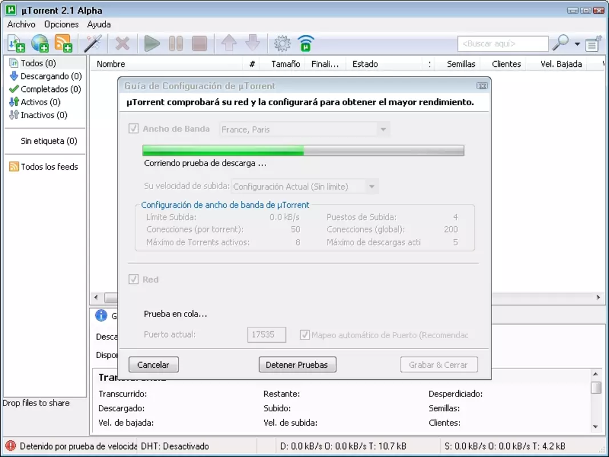Toggle Mapeo automático de Puerto checkbox
609x457 pixels.
[305, 335]
